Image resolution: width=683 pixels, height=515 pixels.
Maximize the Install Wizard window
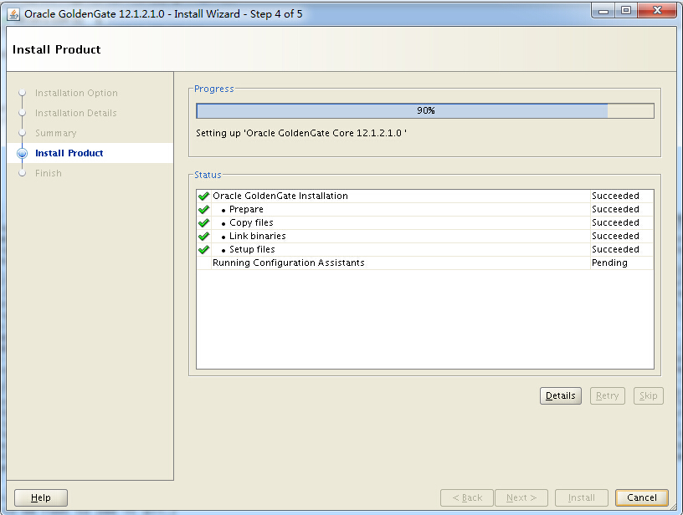pyautogui.click(x=626, y=11)
